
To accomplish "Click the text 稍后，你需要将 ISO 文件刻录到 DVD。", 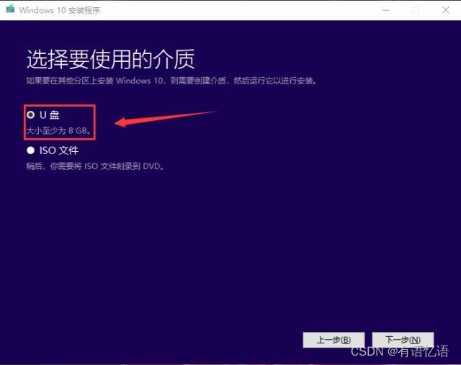I will (95, 166).
